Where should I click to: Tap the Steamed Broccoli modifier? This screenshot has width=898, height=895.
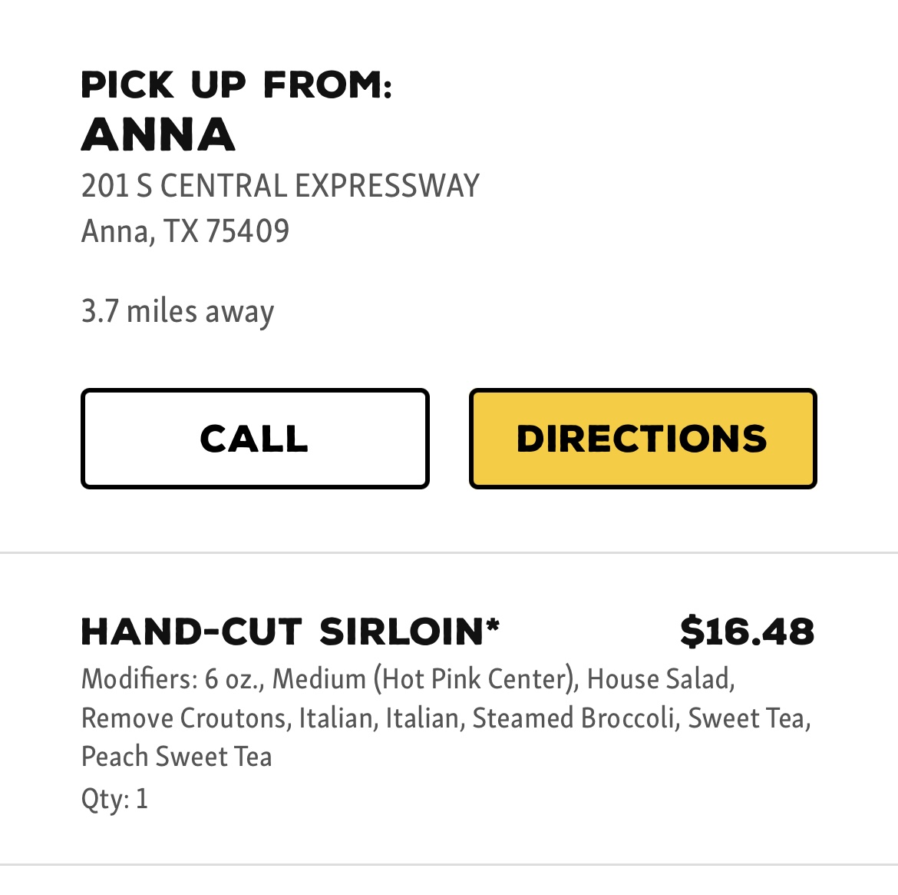pos(574,718)
